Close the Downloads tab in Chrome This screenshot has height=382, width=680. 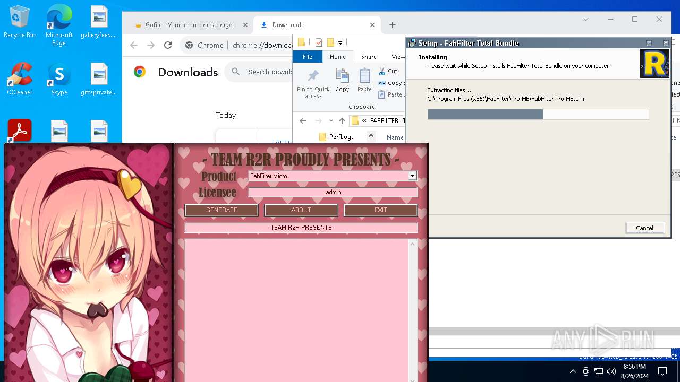coord(372,25)
